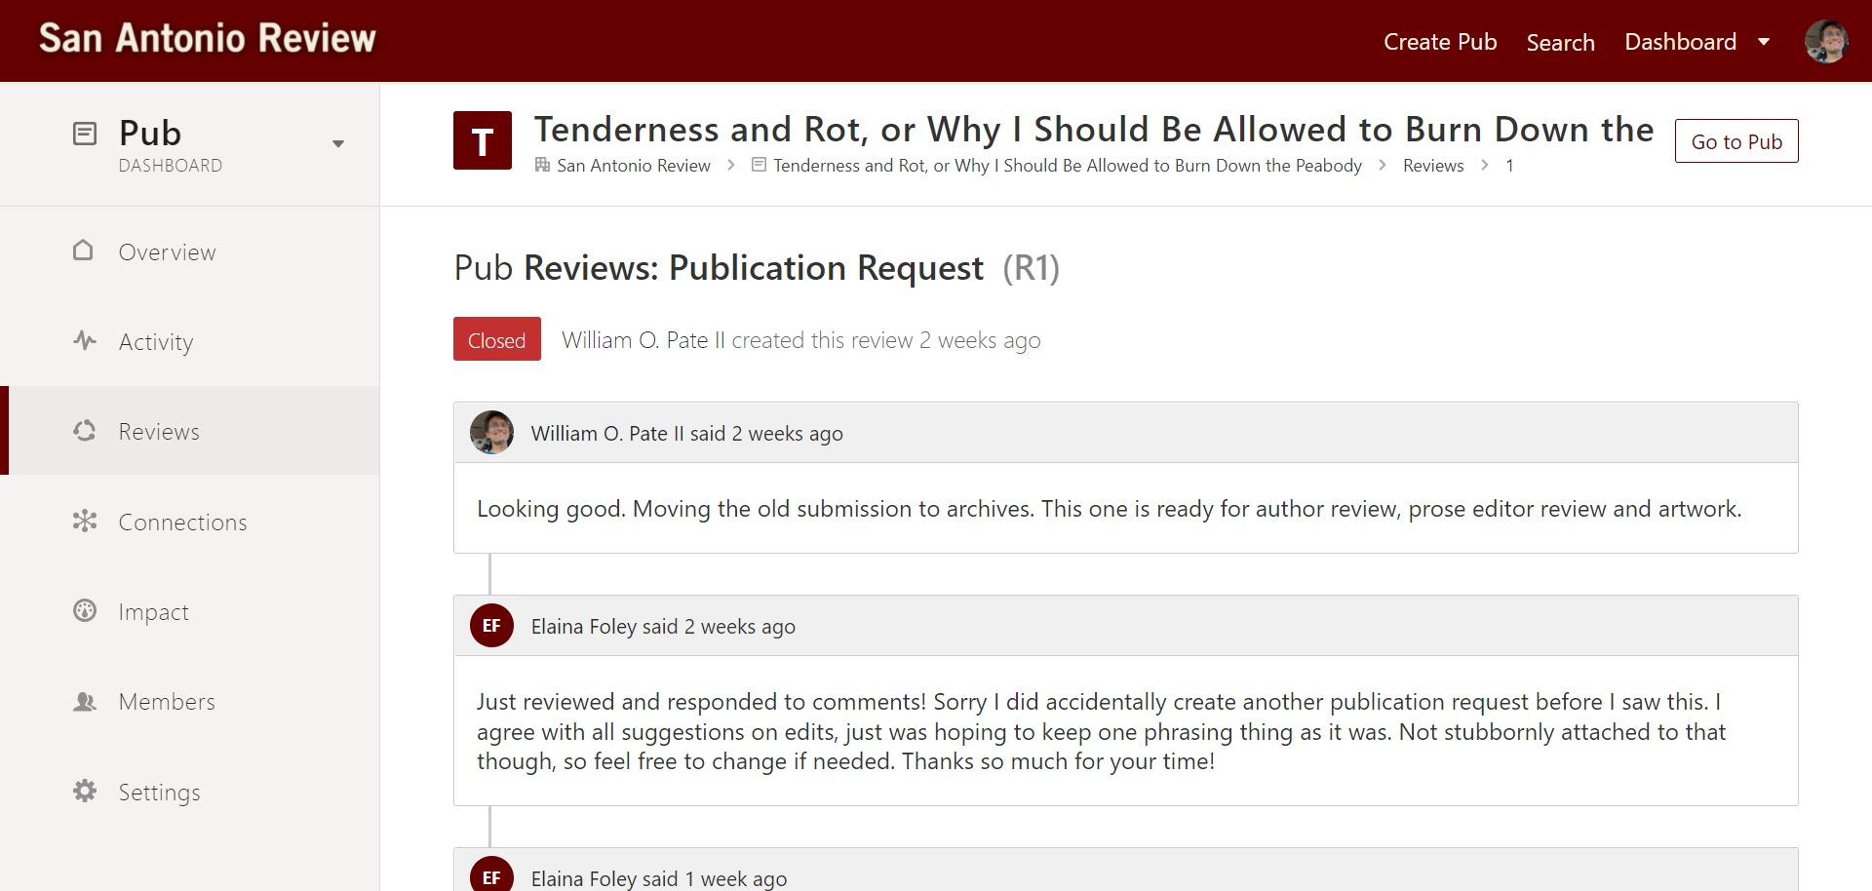This screenshot has width=1872, height=891.
Task: Open Reviews via its cycle icon
Action: pyautogui.click(x=85, y=431)
